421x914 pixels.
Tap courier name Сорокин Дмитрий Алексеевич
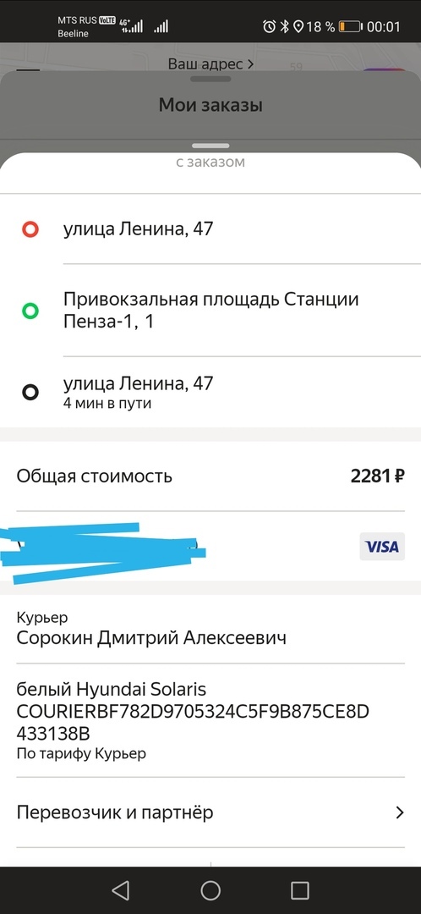151,638
